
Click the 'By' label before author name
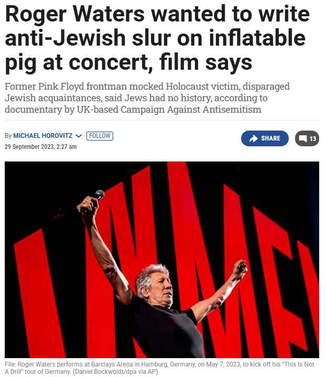[x=8, y=136]
